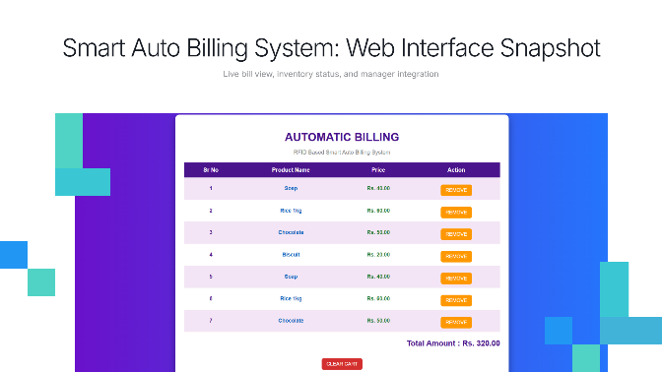Click the Chocolate name in row 3
The width and height of the screenshot is (662, 372).
click(291, 232)
